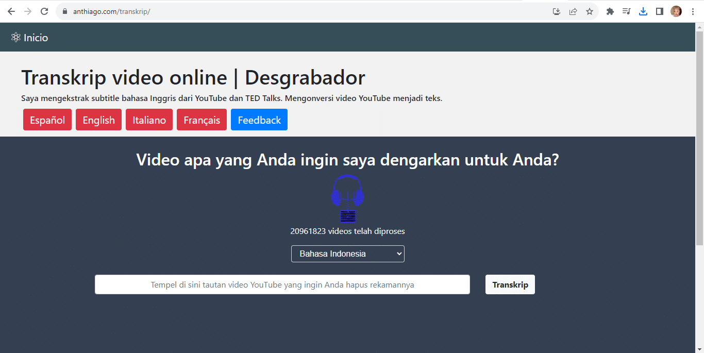Open the Chrome profile avatar
The height and width of the screenshot is (353, 704).
click(x=676, y=11)
